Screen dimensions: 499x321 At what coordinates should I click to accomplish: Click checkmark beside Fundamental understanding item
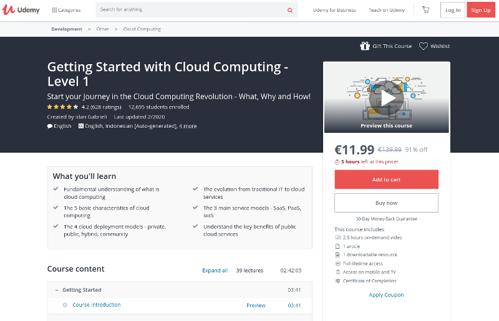coord(56,189)
